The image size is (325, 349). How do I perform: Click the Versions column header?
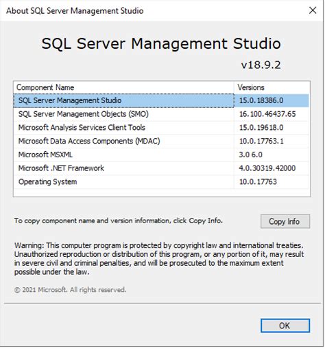click(272, 87)
